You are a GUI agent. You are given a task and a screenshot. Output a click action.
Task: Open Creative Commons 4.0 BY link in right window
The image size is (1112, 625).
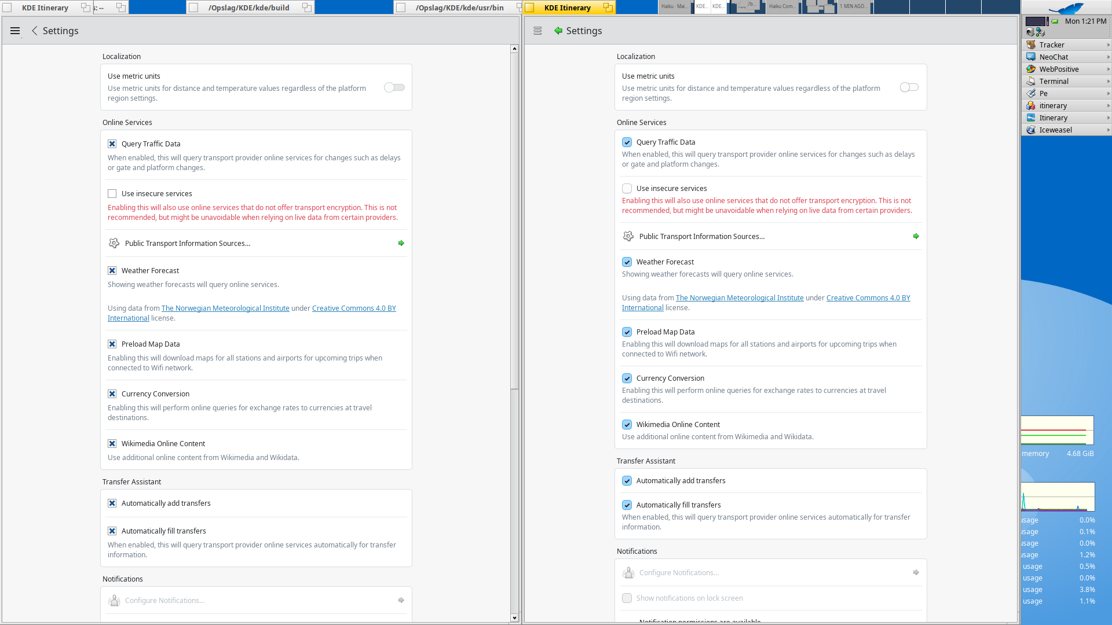(868, 298)
